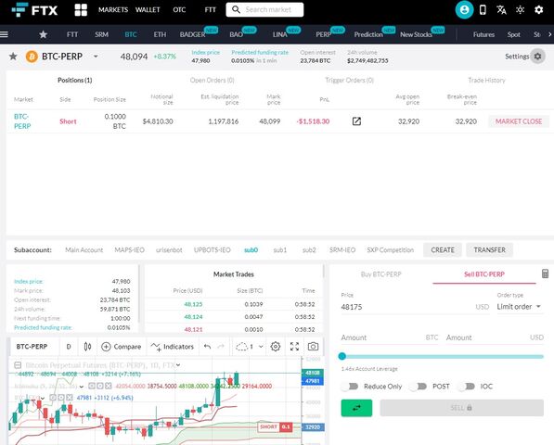Select the sub1 subaccount

pyautogui.click(x=280, y=250)
